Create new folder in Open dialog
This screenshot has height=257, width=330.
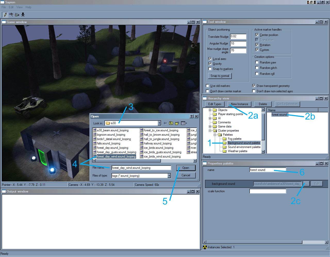177,123
